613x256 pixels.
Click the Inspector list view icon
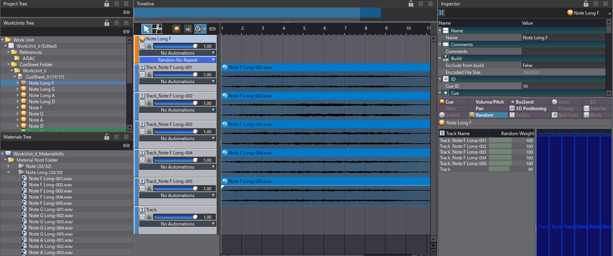(x=441, y=13)
